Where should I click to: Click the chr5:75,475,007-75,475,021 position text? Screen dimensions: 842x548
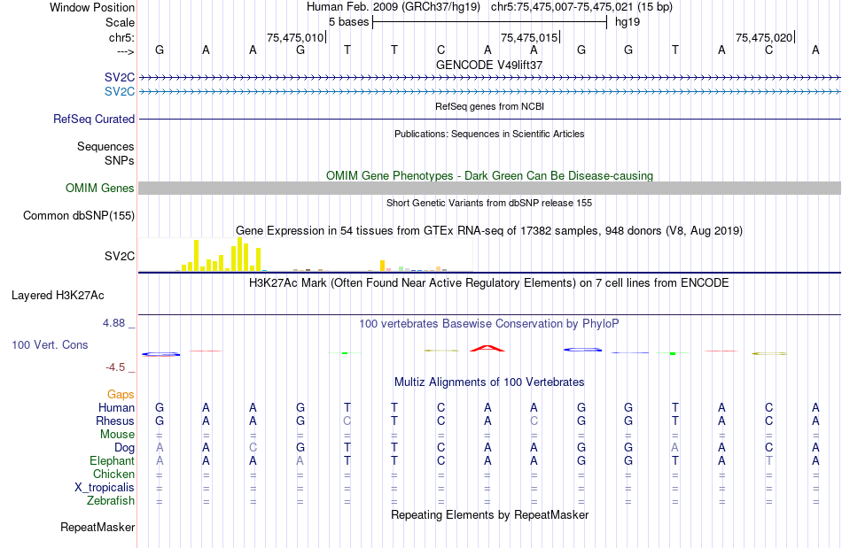(581, 7)
